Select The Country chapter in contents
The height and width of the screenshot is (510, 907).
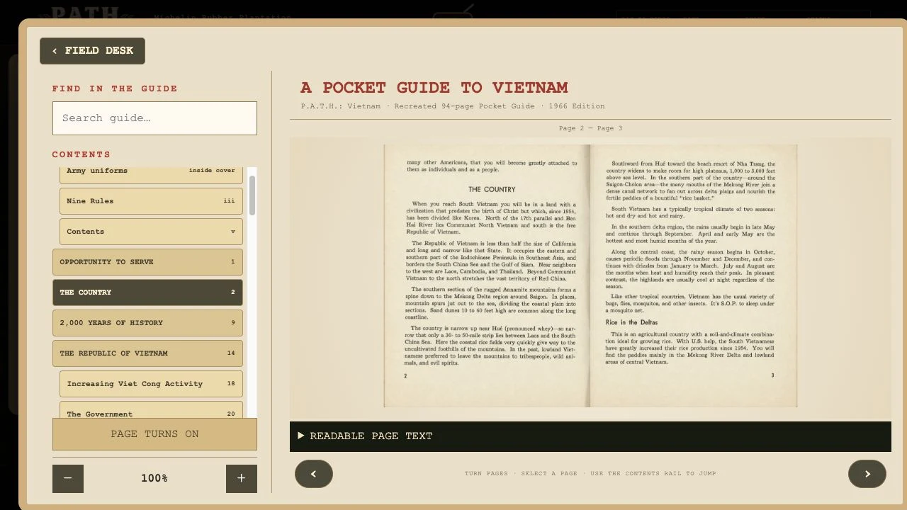tap(147, 293)
